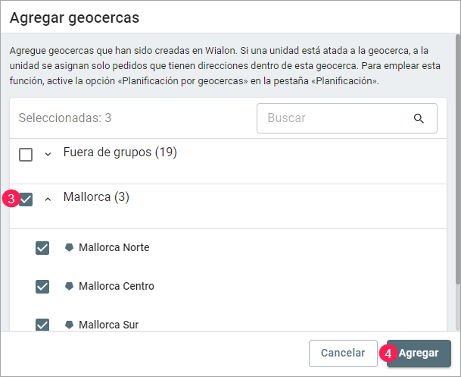This screenshot has height=377, width=461.
Task: Click the magnifier search icon
Action: 419,118
